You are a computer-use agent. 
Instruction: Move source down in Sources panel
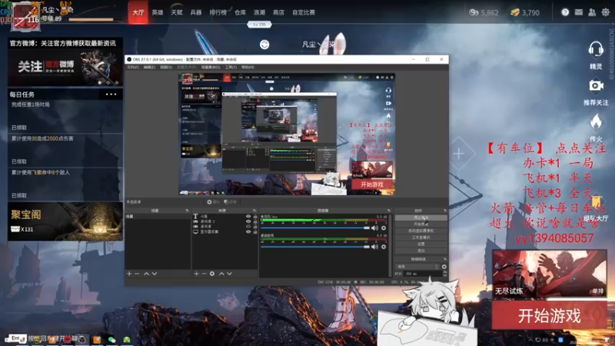[x=229, y=274]
